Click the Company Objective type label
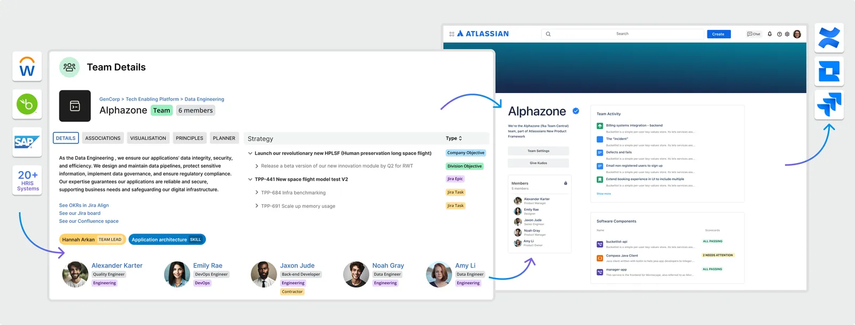The width and height of the screenshot is (855, 325). pos(466,153)
